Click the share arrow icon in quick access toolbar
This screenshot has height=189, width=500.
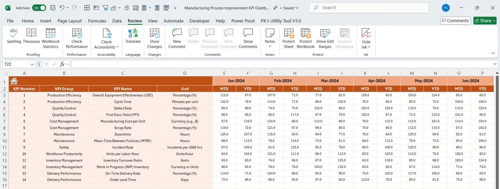[113, 7]
